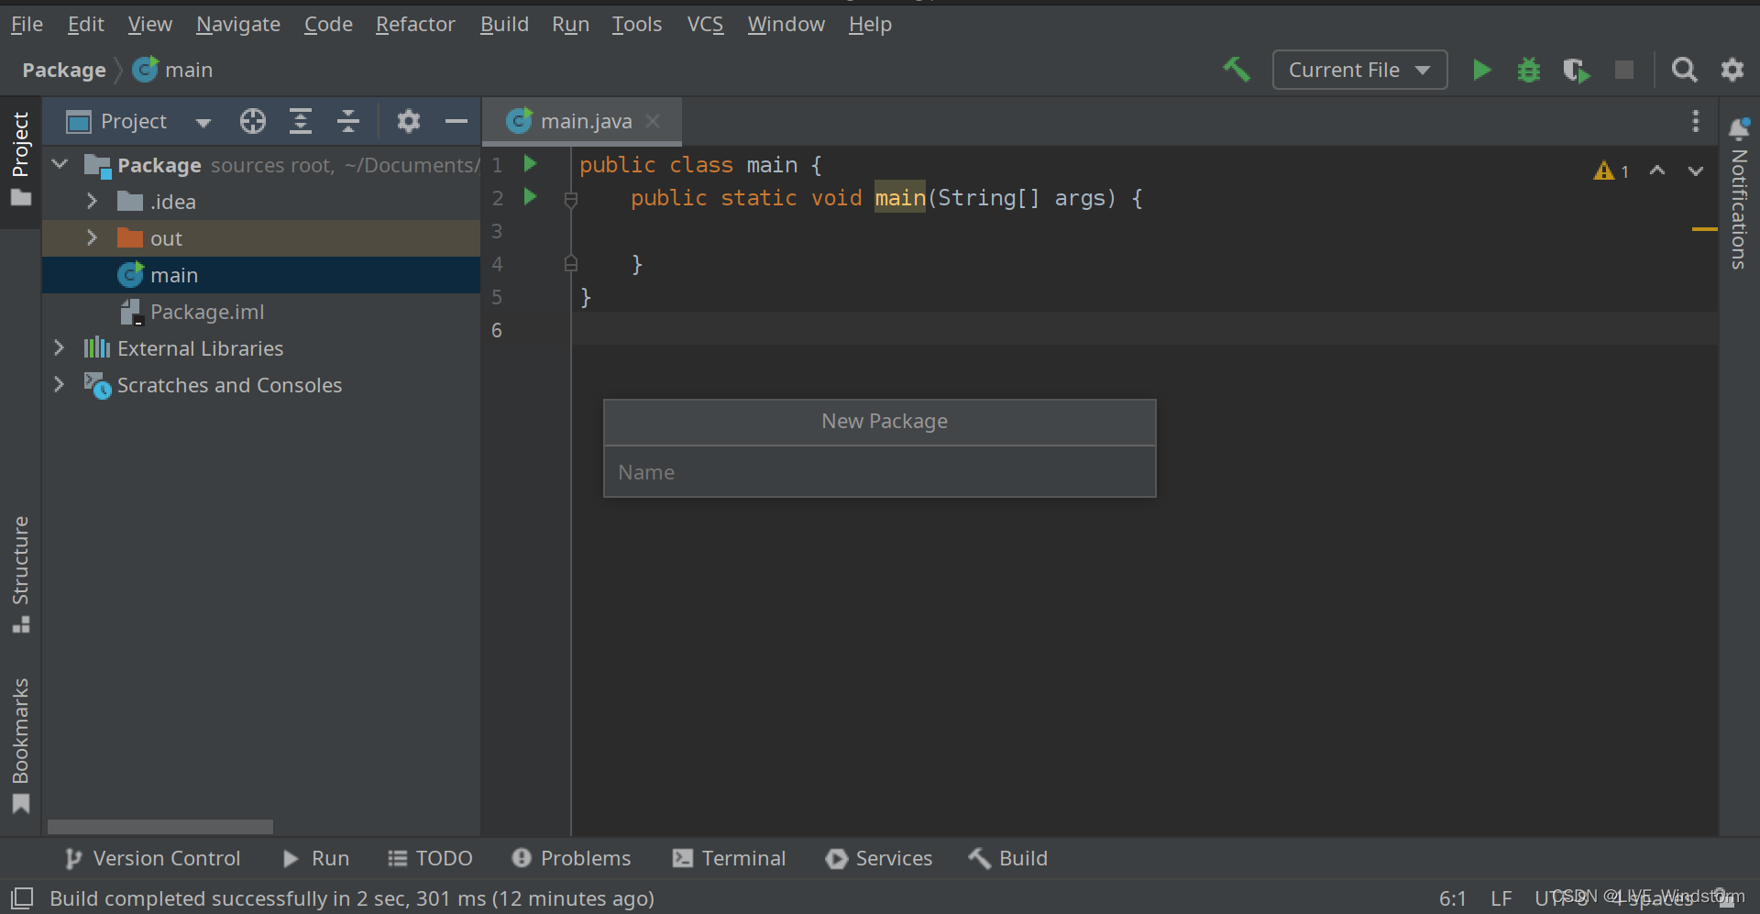Screen dimensions: 1760x914
Task: Expand the .idea folder
Action: (x=92, y=201)
